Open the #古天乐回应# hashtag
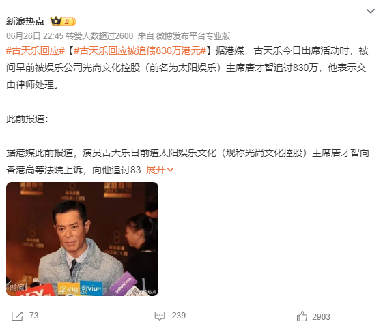 [x=36, y=50]
